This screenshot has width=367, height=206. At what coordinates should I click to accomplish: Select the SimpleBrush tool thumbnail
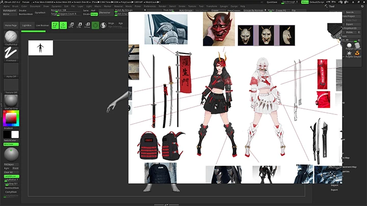[x=357, y=53]
